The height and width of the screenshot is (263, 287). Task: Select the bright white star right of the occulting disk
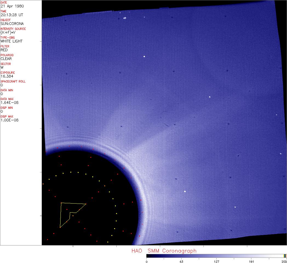pyautogui.click(x=185, y=191)
